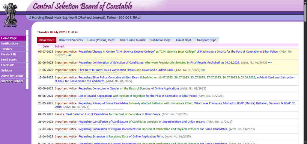Viewport: 307px width, 144px height.
Task: Click the Date column header
Action: click(x=46, y=46)
